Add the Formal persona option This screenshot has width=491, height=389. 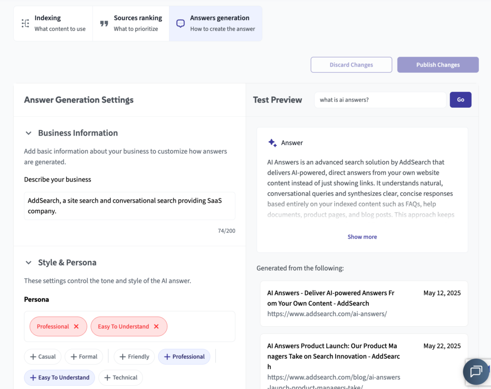(x=84, y=357)
